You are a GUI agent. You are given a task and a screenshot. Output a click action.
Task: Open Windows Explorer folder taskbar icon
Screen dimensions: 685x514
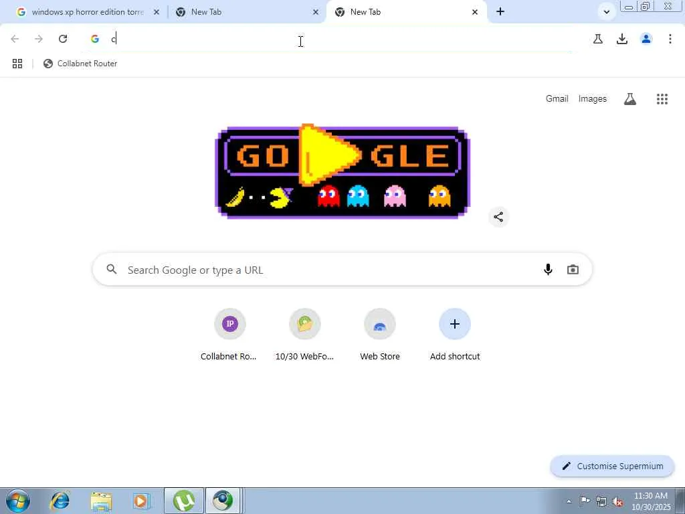tap(101, 501)
